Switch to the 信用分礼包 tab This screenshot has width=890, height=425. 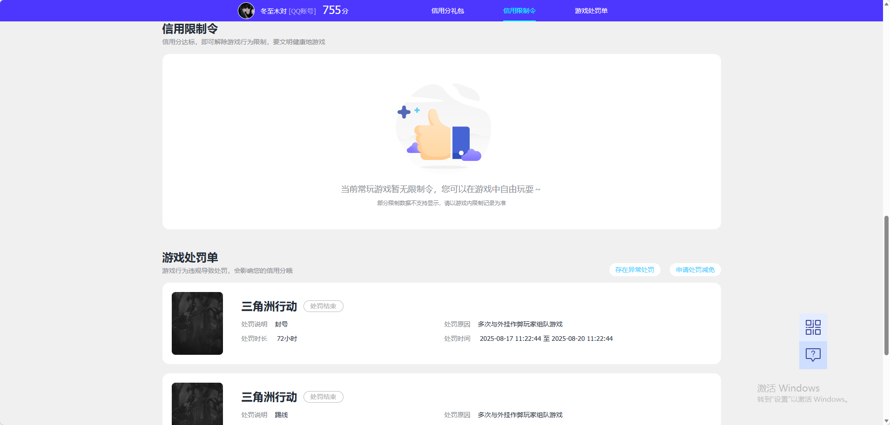point(447,10)
